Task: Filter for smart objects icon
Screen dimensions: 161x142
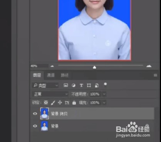Action: pyautogui.click(x=97, y=85)
